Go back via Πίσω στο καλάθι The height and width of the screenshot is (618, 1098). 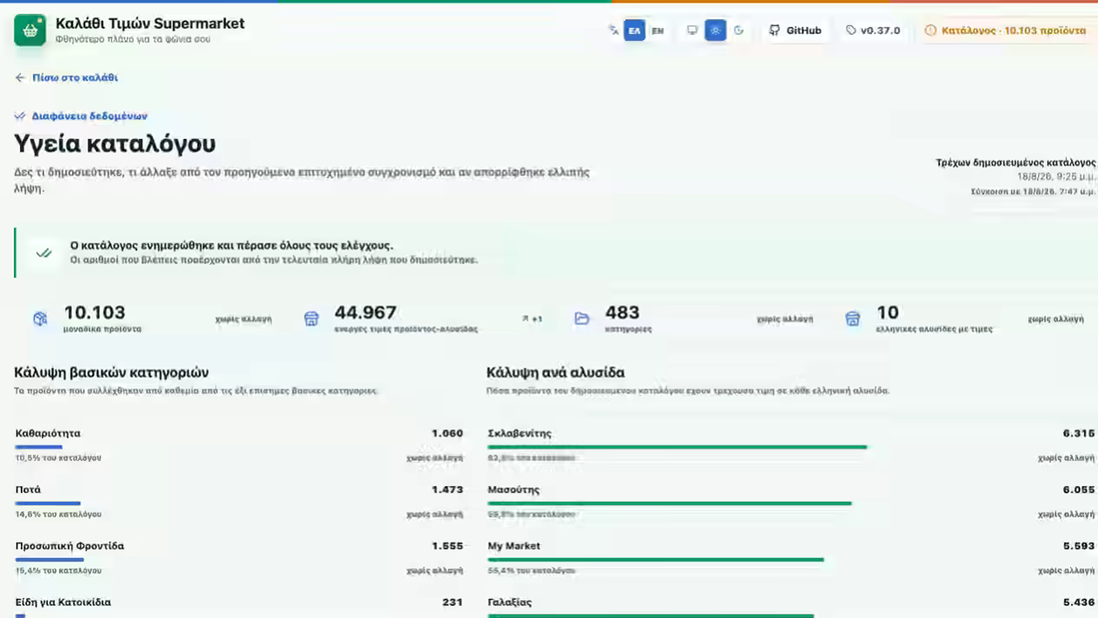pyautogui.click(x=66, y=77)
